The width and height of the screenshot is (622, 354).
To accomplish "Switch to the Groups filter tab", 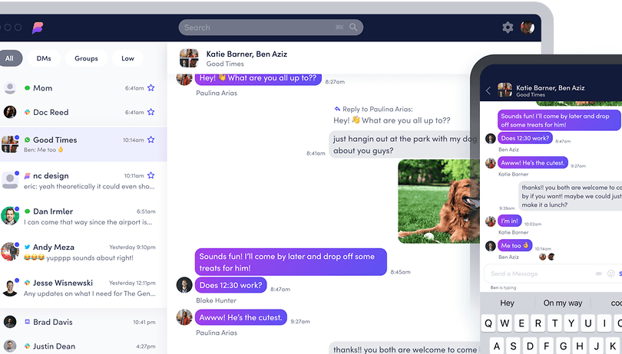I will pos(86,58).
